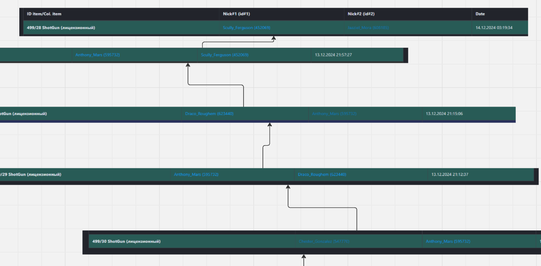541x266 pixels.
Task: Click the "ID item/Col. item" column header
Action: click(44, 14)
